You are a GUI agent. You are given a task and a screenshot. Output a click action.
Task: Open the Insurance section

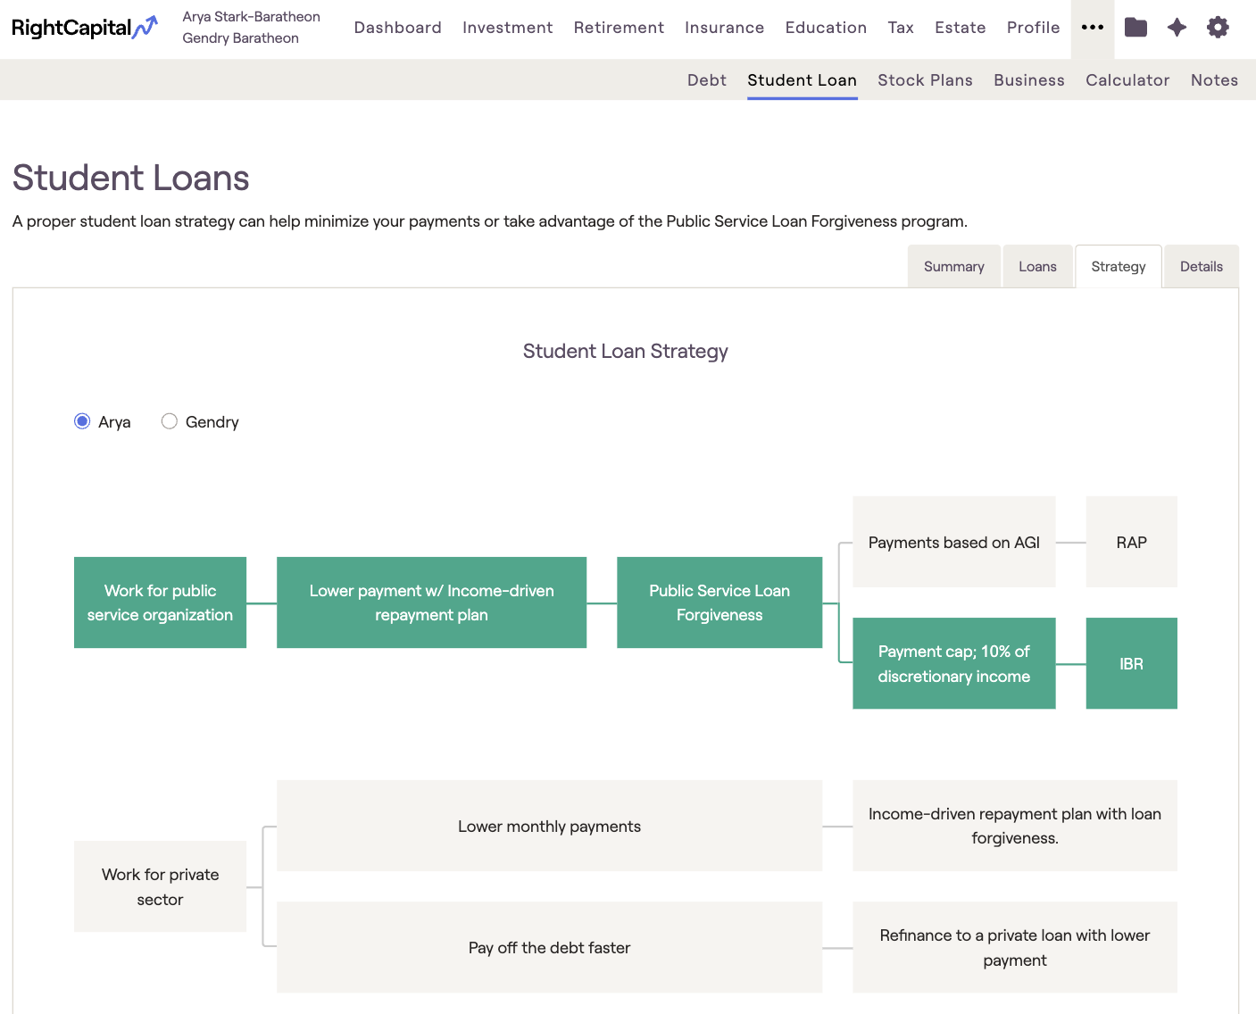[725, 28]
